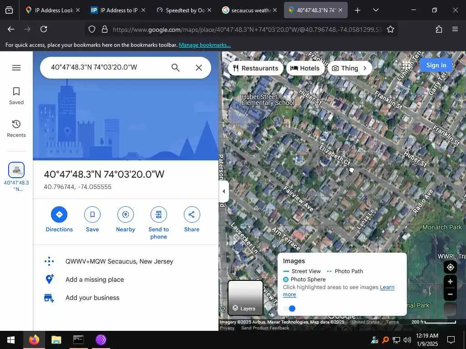Screen dimensions: 466x349
Task: Reload the current page
Action: tap(44, 29)
